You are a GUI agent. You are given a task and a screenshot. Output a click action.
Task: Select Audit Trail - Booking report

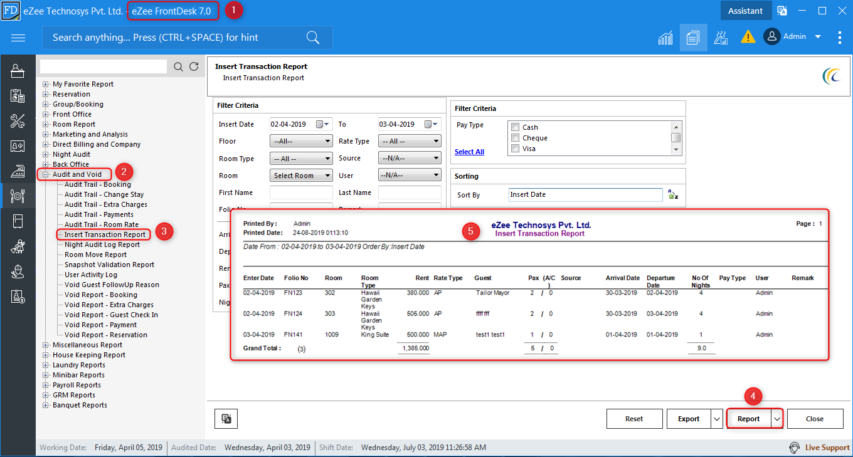pos(98,184)
